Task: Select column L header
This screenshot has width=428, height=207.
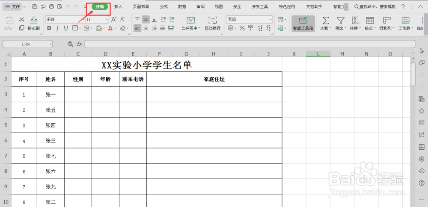Action: (x=318, y=54)
